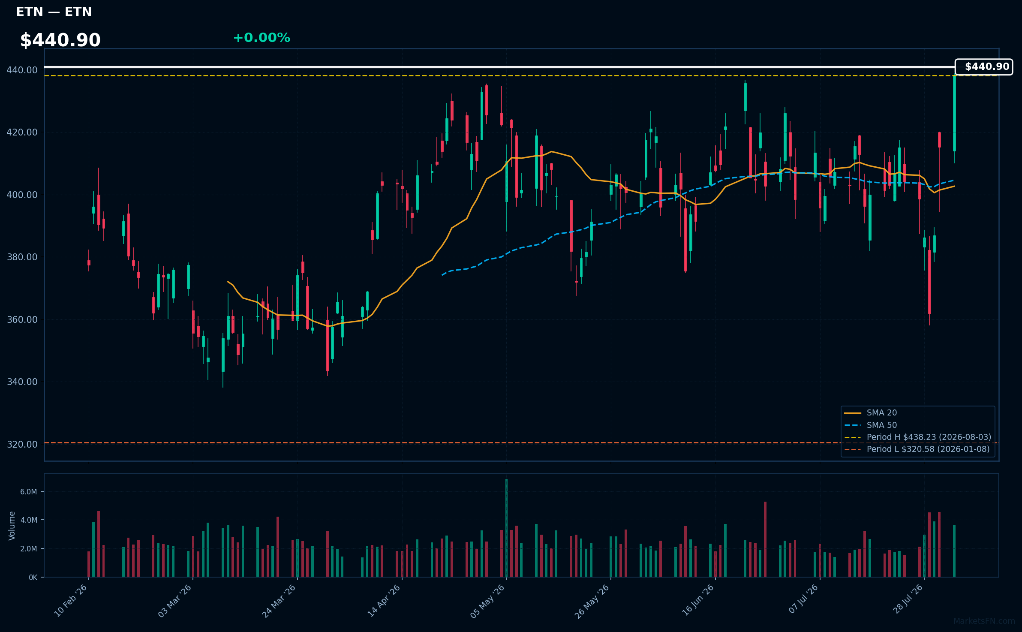The width and height of the screenshot is (1022, 632).
Task: Click the 360.00 price axis label
Action: pyautogui.click(x=22, y=319)
